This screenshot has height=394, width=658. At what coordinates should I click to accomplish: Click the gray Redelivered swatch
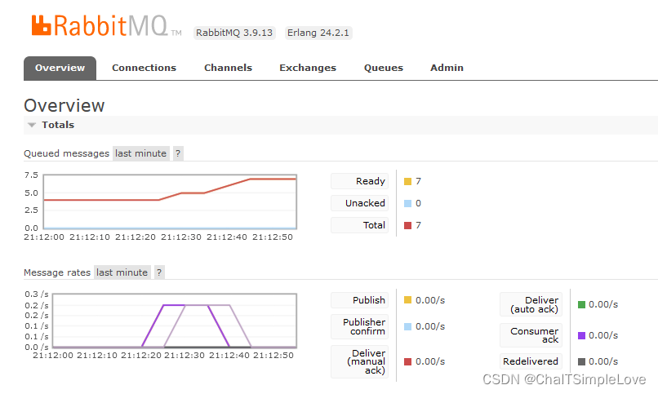[581, 361]
